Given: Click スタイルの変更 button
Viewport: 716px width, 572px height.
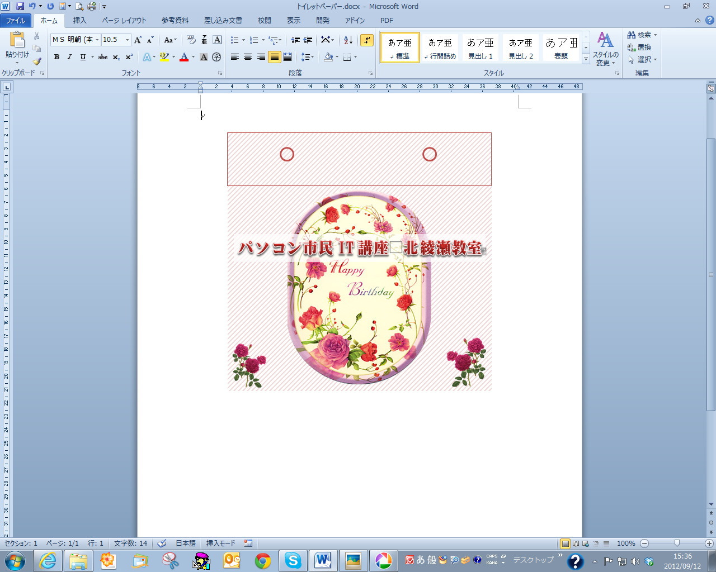Looking at the screenshot, I should (606, 49).
